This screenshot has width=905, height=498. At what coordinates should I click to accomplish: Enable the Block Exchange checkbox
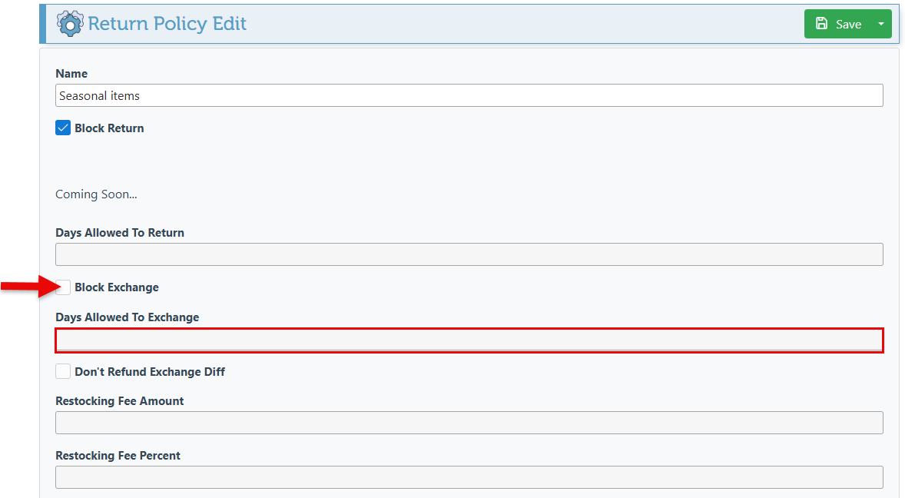pos(63,287)
